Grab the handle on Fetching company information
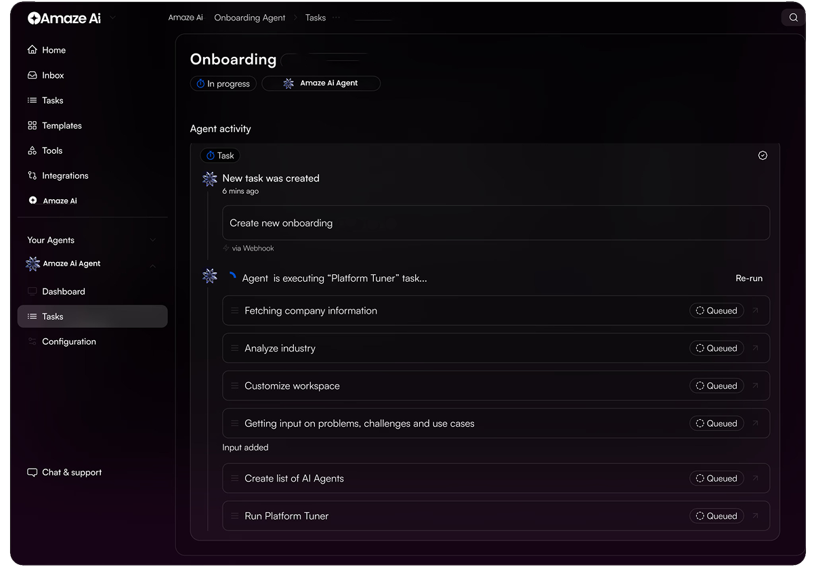This screenshot has width=816, height=571. coord(235,311)
